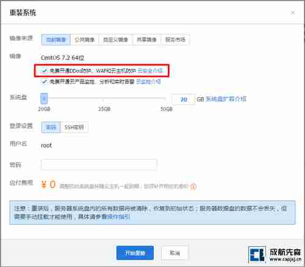305x267 pixels.
Task: Click the 取消 button
Action: coord(175,253)
